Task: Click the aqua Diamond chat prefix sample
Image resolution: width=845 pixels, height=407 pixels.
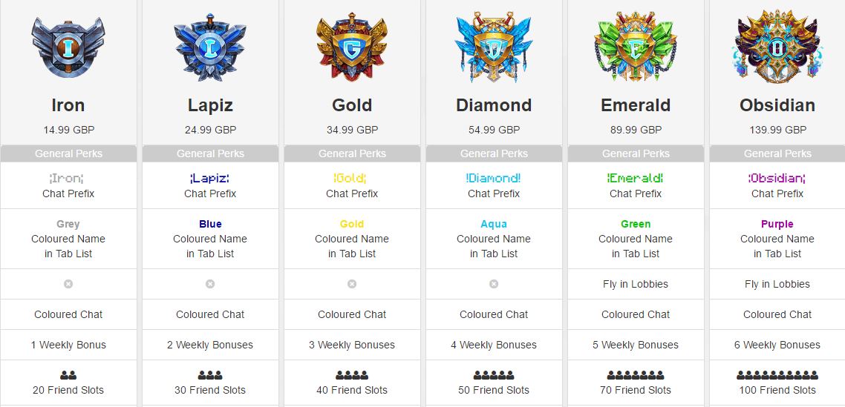Action: pyautogui.click(x=494, y=178)
